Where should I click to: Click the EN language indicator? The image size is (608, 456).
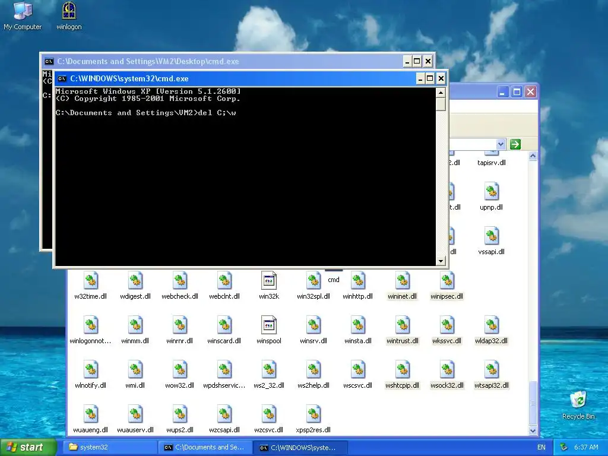tap(541, 447)
